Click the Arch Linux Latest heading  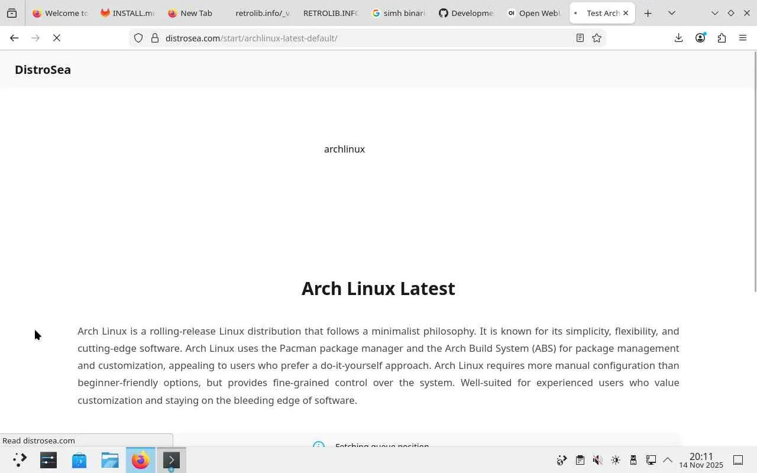click(x=378, y=289)
